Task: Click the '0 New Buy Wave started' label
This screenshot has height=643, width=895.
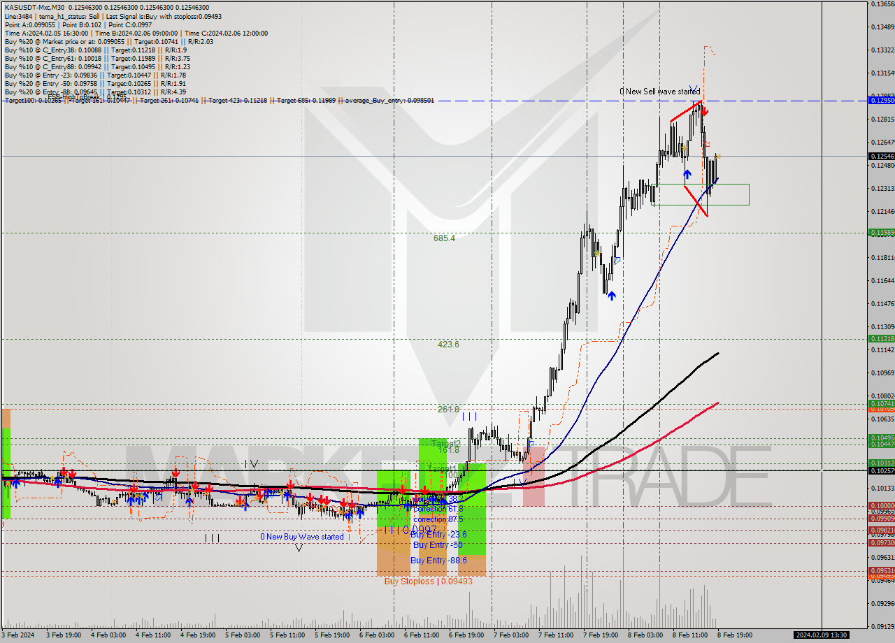Action: coord(302,537)
